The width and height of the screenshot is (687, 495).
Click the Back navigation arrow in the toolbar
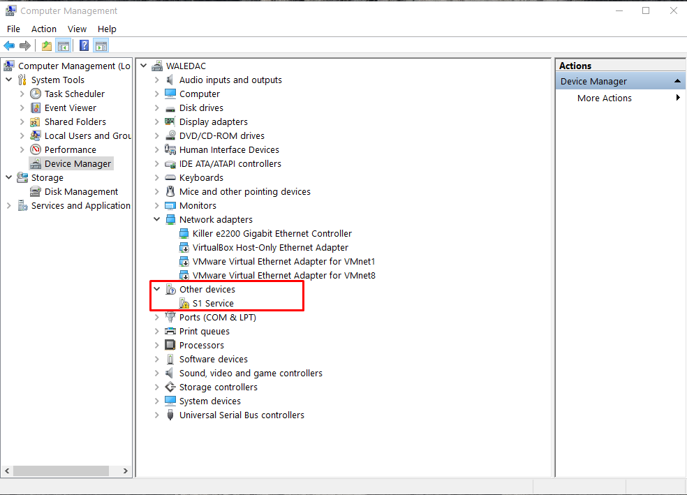click(x=8, y=45)
